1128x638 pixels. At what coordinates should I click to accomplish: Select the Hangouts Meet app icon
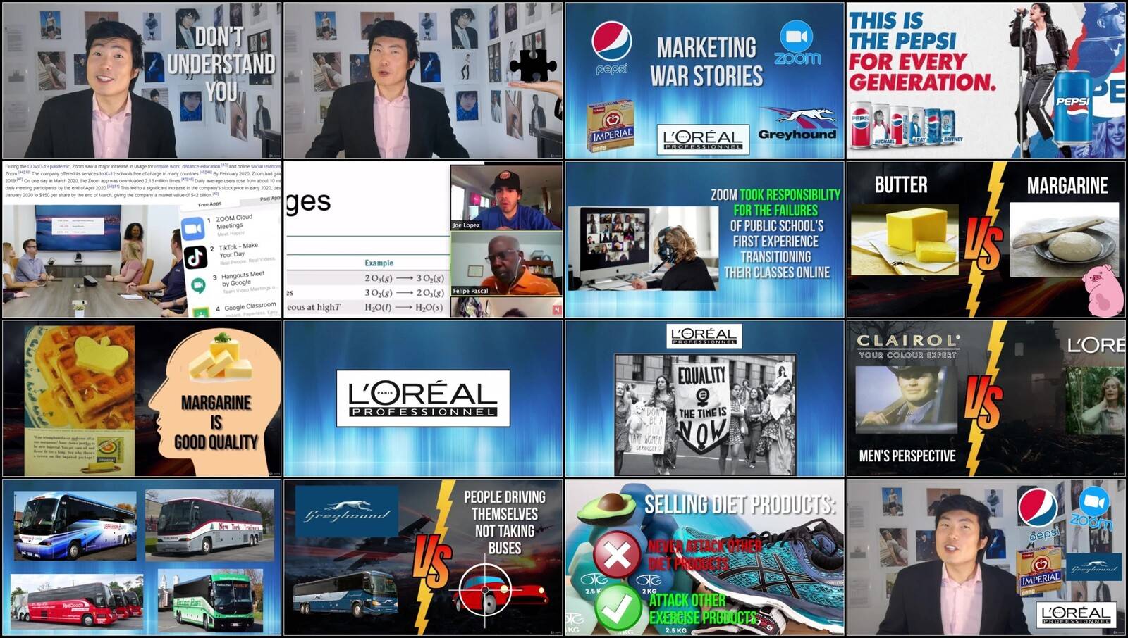point(199,285)
